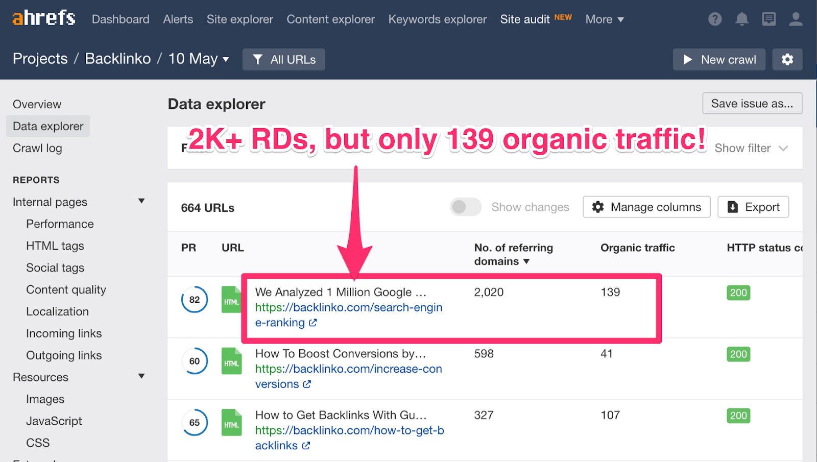Open Site explorer in top navigation
Image resolution: width=817 pixels, height=462 pixels.
click(239, 19)
